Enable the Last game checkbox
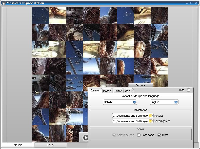Screen dimensions: 200x149 tap(139, 135)
